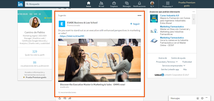
Task: Click the LinkedIn footer logo
Action: [159, 75]
